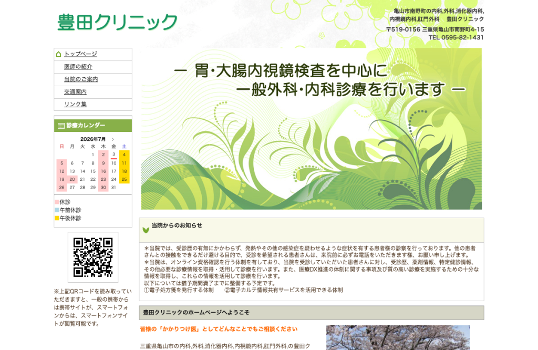This screenshot has height=350, width=538.
Task: Select July 30 in the calendar
Action: [104, 188]
